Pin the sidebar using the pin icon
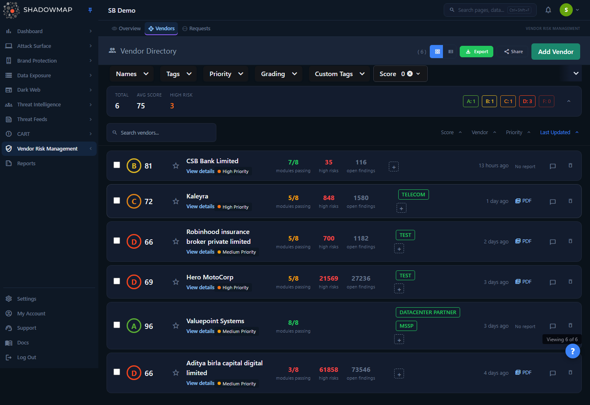590x405 pixels. [x=90, y=10]
